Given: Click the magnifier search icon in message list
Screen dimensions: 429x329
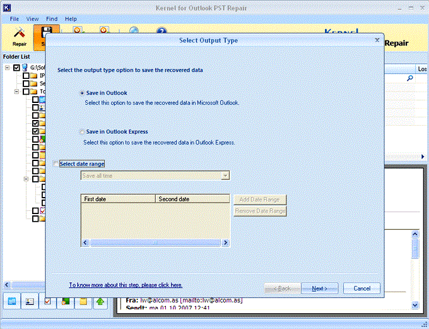Looking at the screenshot, I should tap(409, 78).
